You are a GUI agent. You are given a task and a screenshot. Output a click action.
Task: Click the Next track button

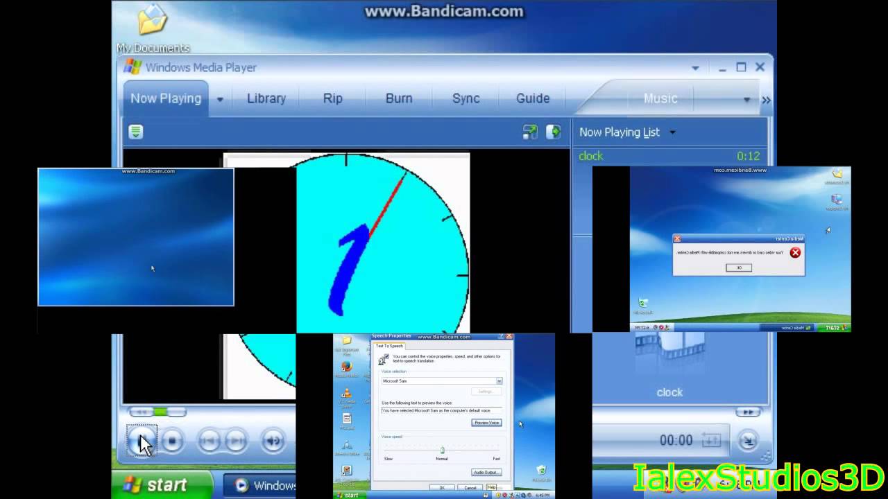pyautogui.click(x=236, y=440)
